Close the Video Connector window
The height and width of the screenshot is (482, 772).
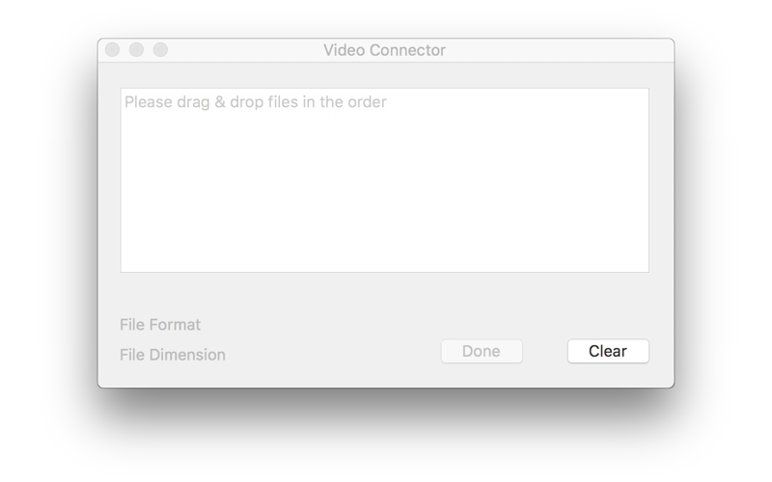(112, 50)
